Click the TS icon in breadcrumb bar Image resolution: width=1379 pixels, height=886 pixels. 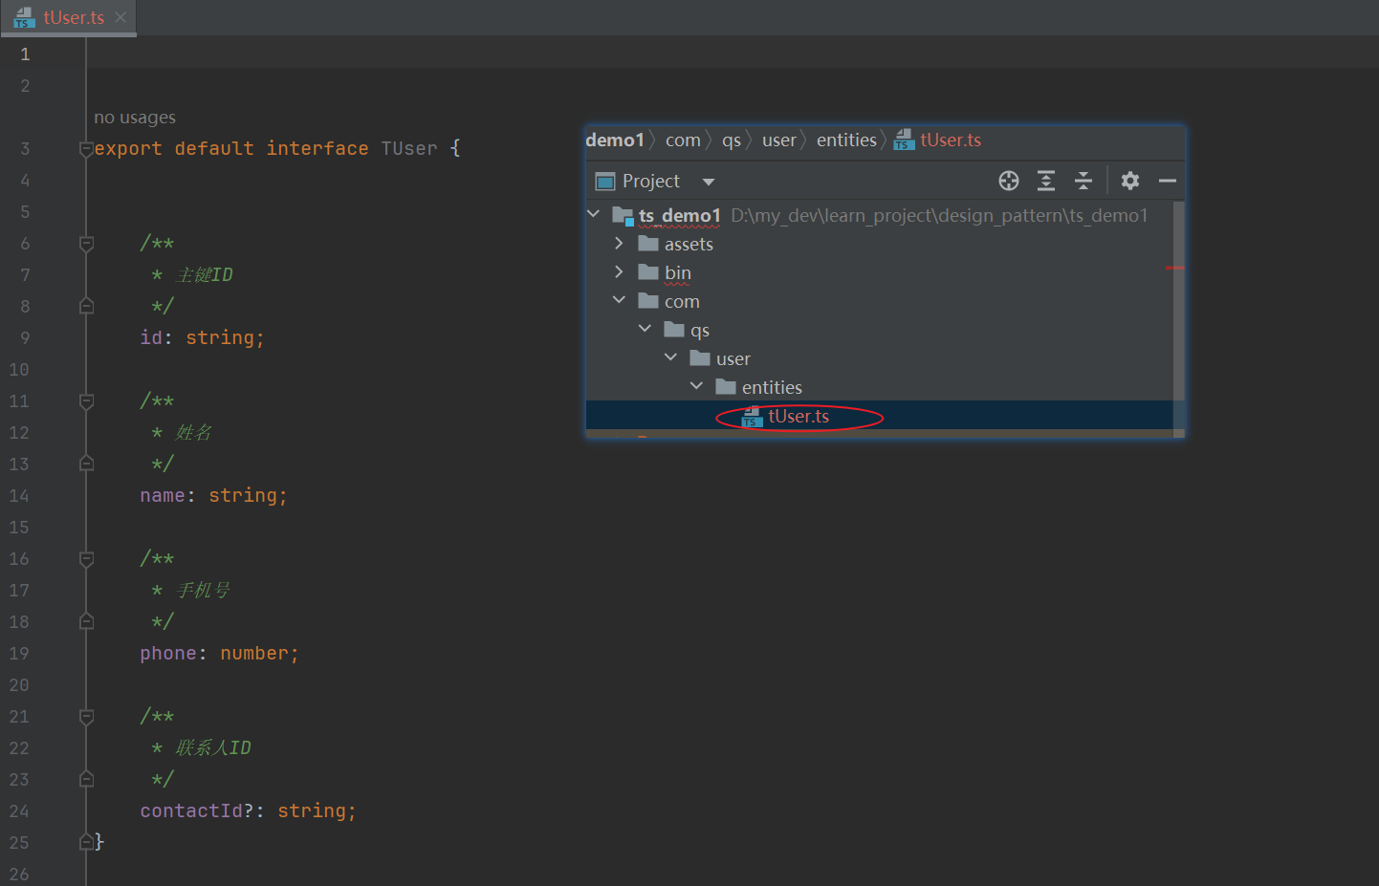[904, 140]
